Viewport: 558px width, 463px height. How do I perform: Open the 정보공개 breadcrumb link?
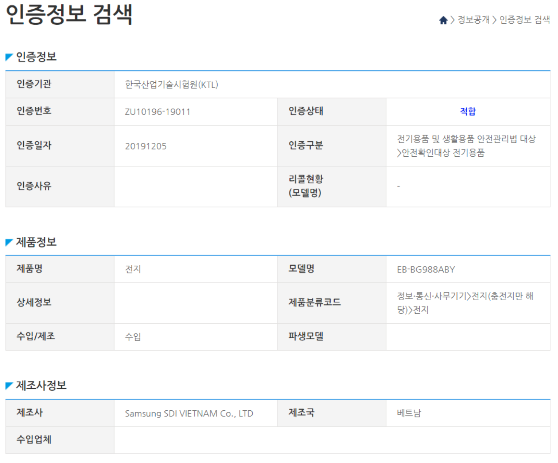point(473,20)
